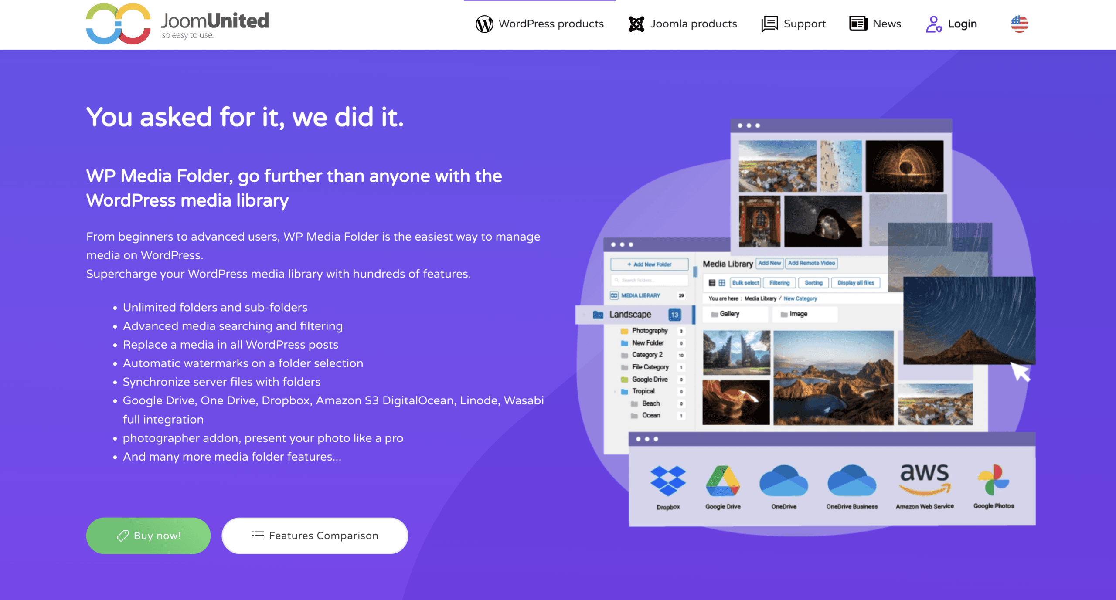Click the New Category breadcrumb
The width and height of the screenshot is (1116, 600).
pos(800,298)
